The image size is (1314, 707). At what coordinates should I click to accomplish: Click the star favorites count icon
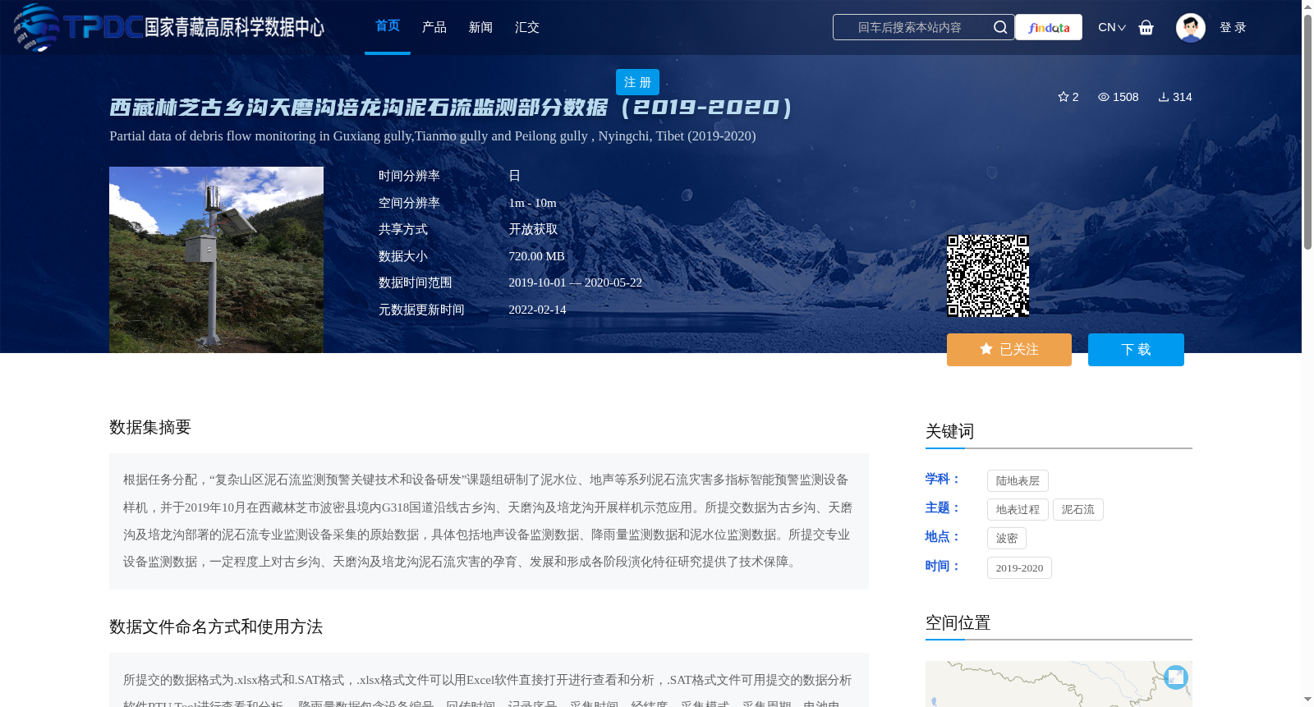coord(1063,97)
